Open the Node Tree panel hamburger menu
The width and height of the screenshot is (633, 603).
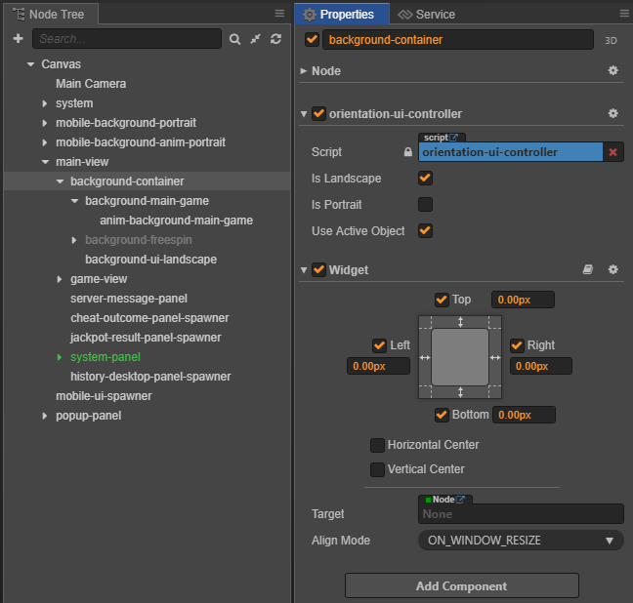point(279,14)
